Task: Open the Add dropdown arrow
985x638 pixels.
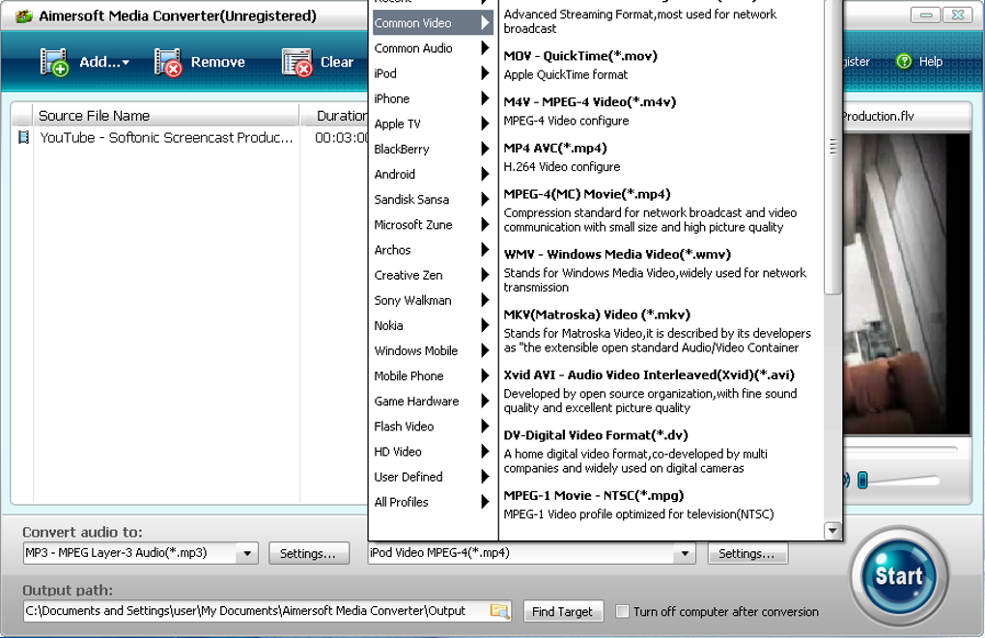Action: click(x=126, y=62)
